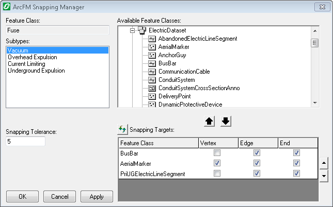Click the ConduitSystemCrossSectionAnno annotation icon
Image resolution: width=333 pixels, height=207 pixels.
152,88
